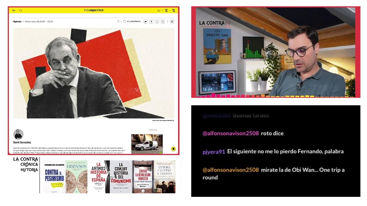Click username @alfonsonavison2508 on Obi Wan message
The image size is (367, 206).
tap(231, 170)
